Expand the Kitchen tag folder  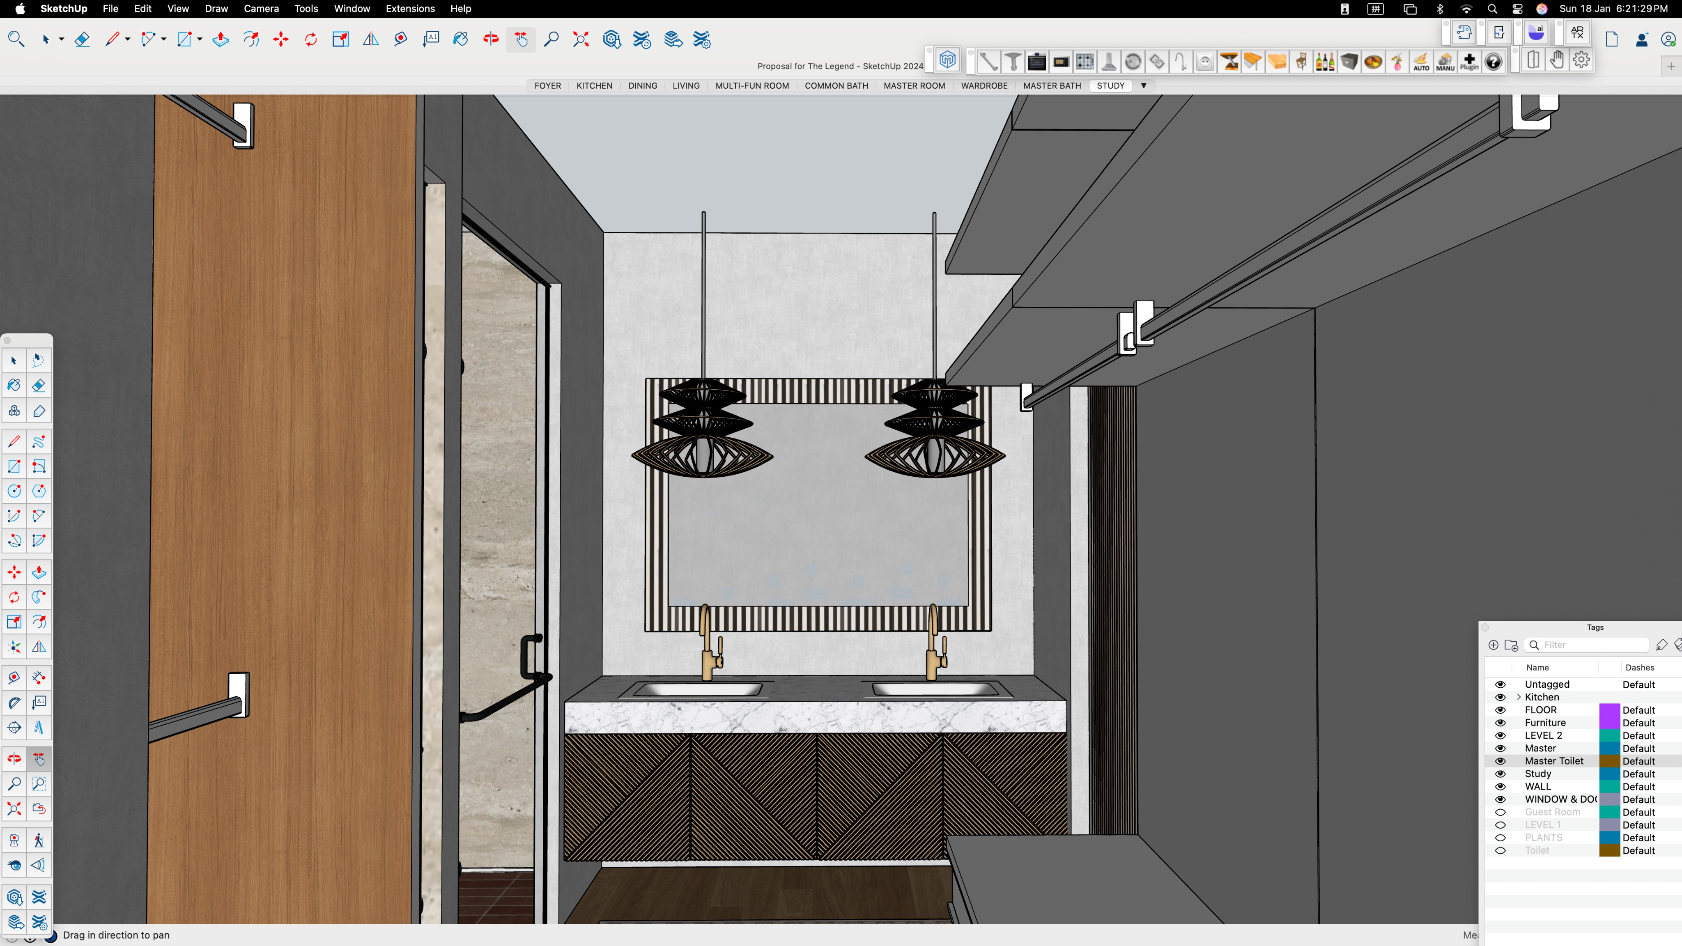pos(1519,697)
